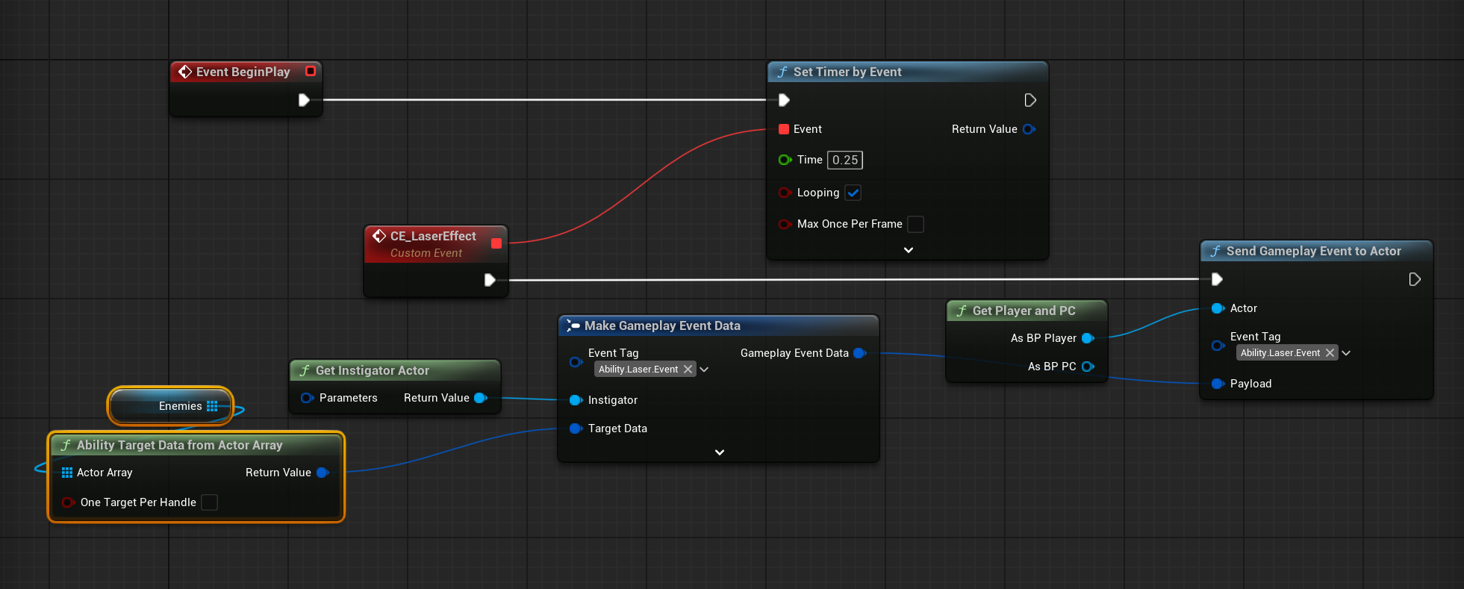Open Make Gameplay Event Data tag dropdown

coord(704,370)
